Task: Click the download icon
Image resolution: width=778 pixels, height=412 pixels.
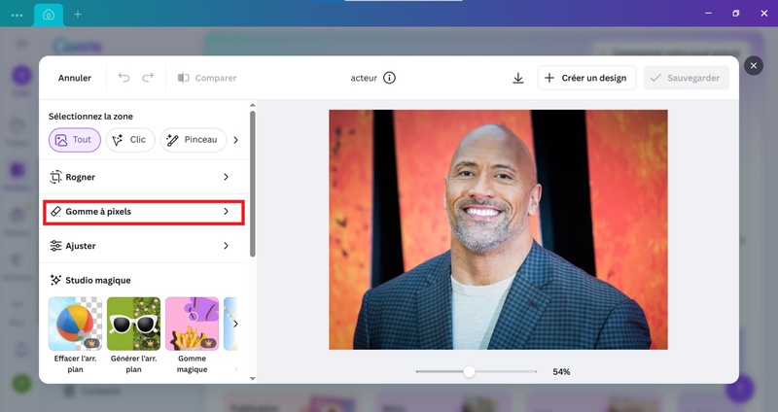Action: point(518,78)
